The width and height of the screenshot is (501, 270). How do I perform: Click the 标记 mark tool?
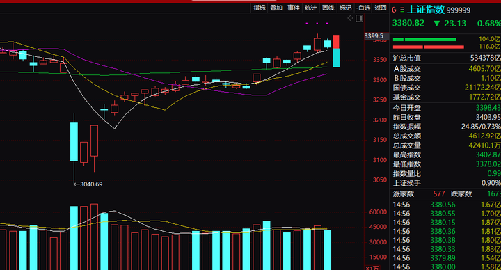345,8
